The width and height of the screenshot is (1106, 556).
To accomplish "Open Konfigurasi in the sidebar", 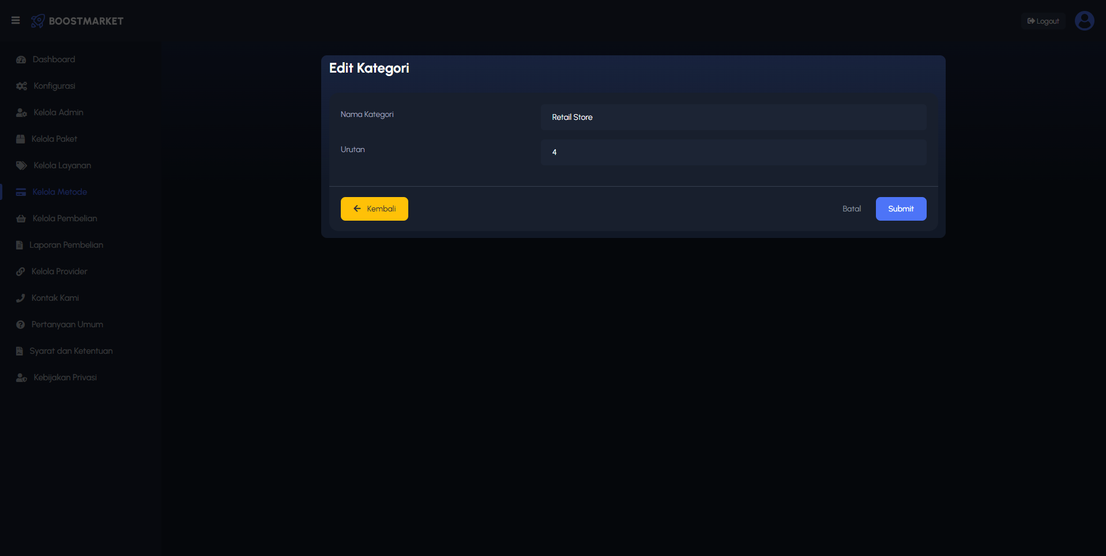I will [54, 86].
